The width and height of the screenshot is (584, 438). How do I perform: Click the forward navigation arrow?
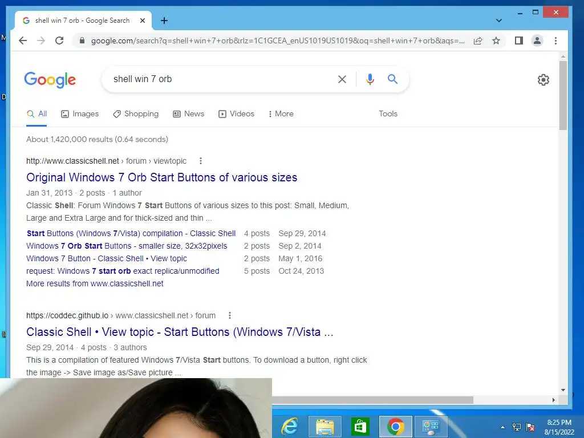point(41,40)
